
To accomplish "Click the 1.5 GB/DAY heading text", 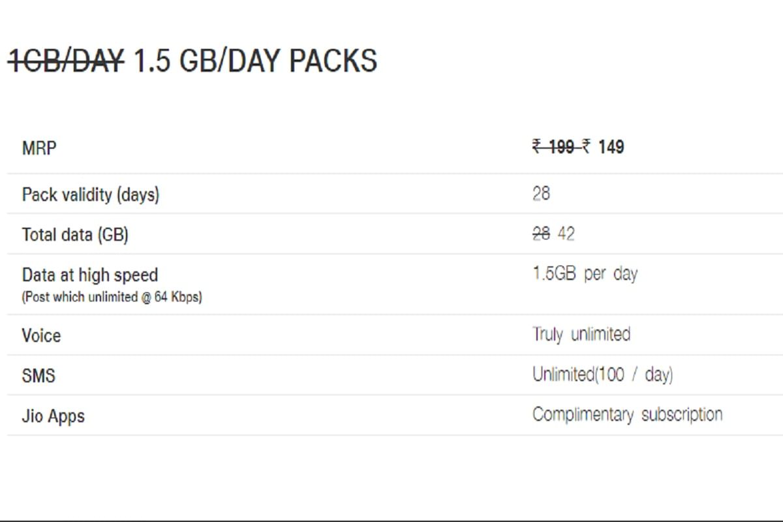I will [x=206, y=61].
